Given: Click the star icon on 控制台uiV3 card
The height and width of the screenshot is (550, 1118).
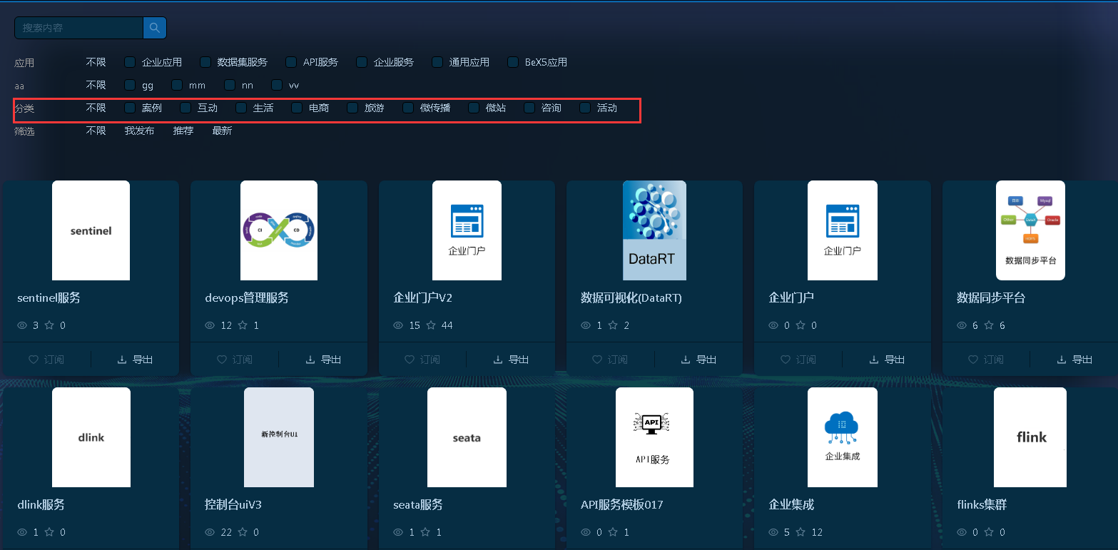Looking at the screenshot, I should tap(243, 532).
